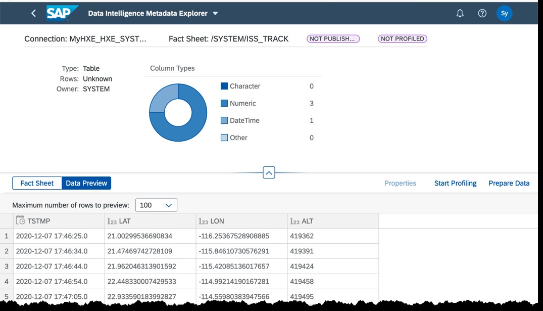Viewport: 543px width, 311px height.
Task: Click the Rows value Unknown
Action: (x=97, y=79)
